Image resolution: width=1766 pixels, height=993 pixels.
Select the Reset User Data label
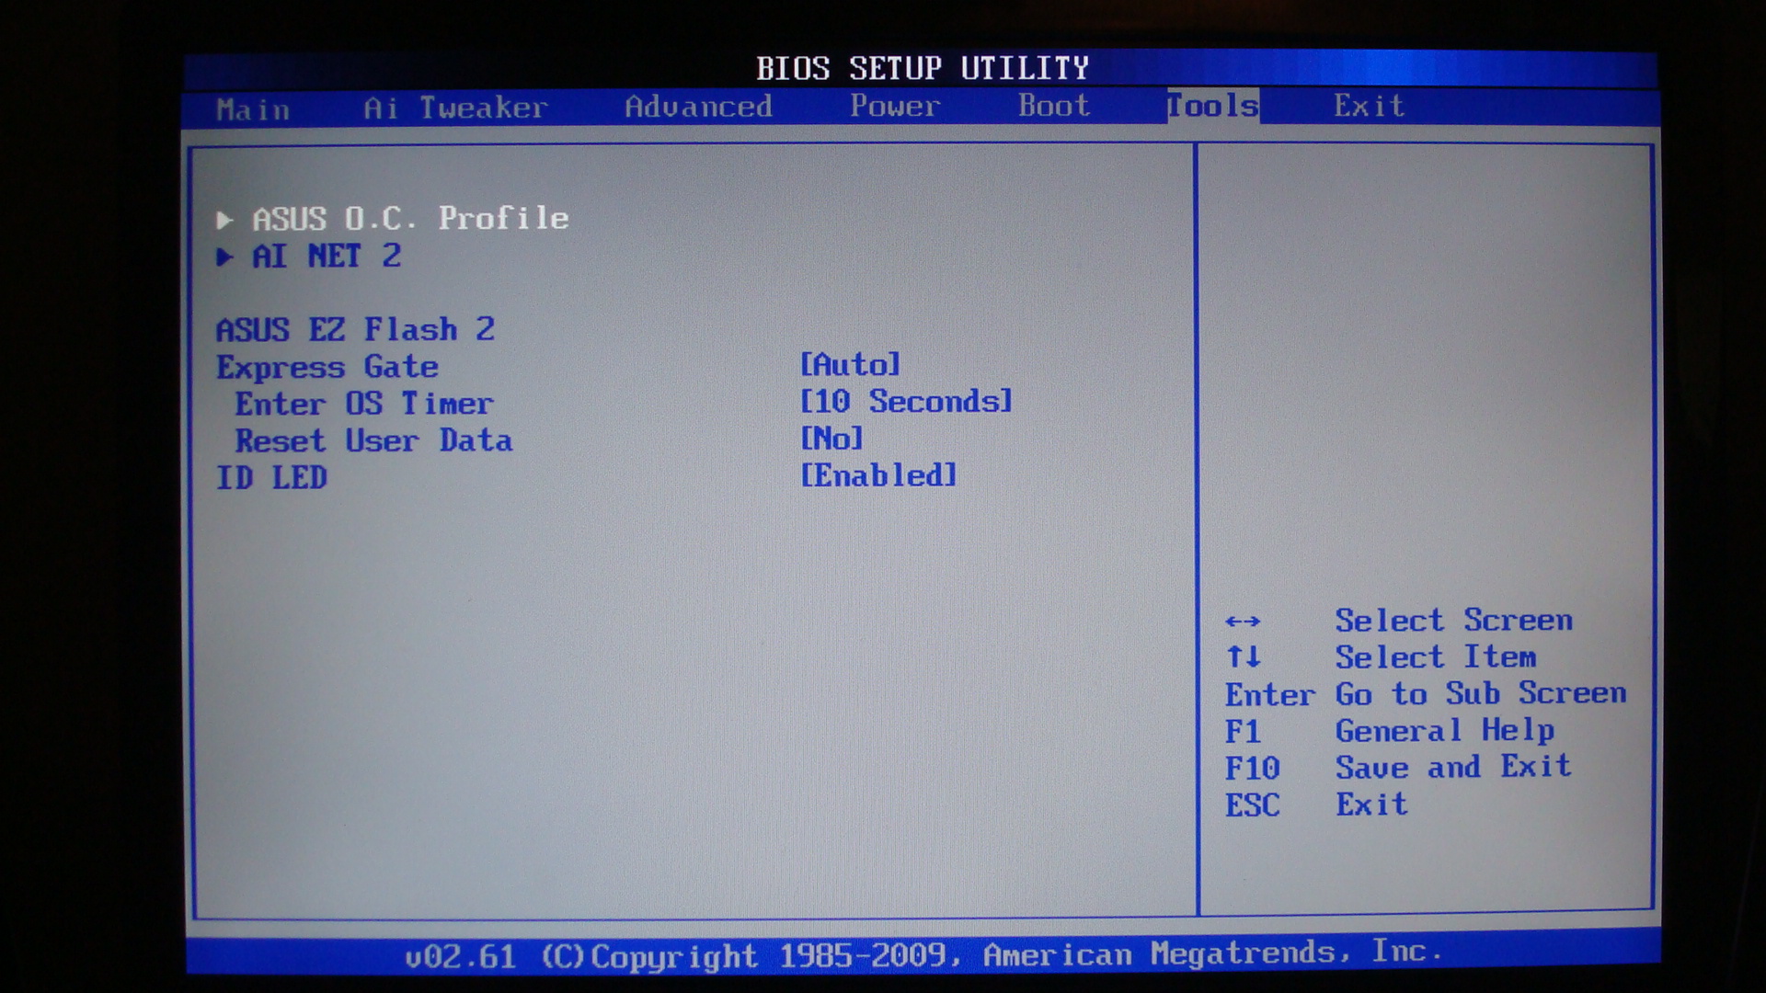pos(373,440)
